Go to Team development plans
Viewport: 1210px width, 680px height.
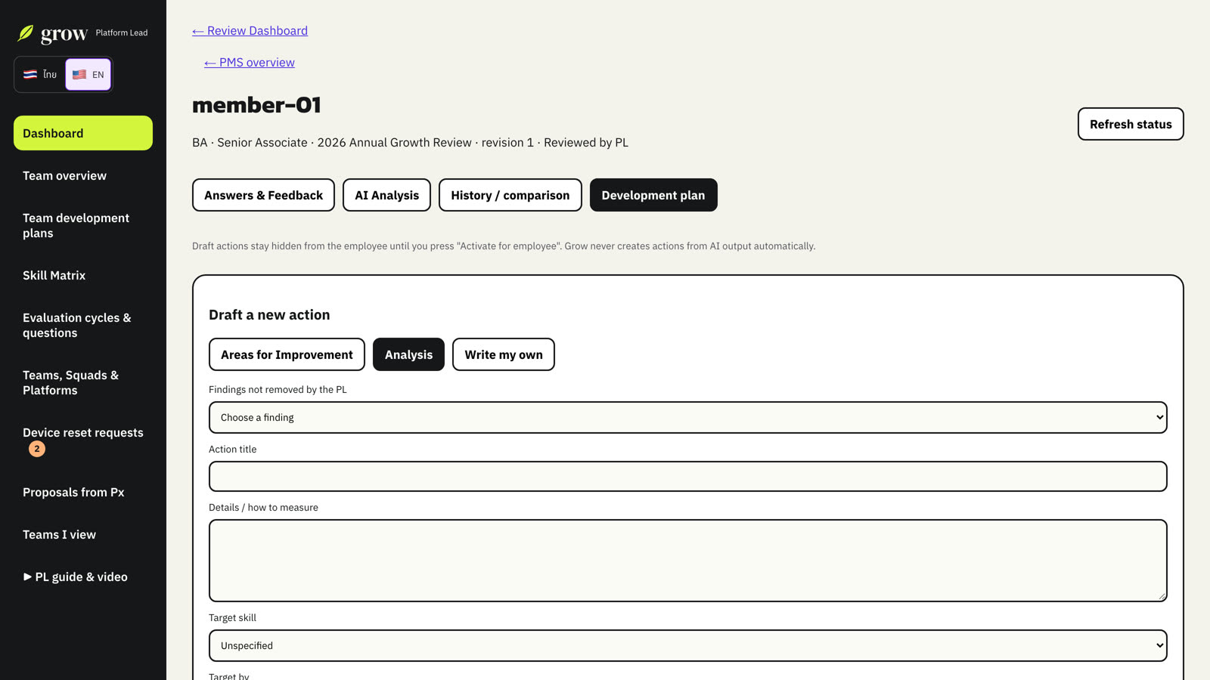tap(83, 226)
